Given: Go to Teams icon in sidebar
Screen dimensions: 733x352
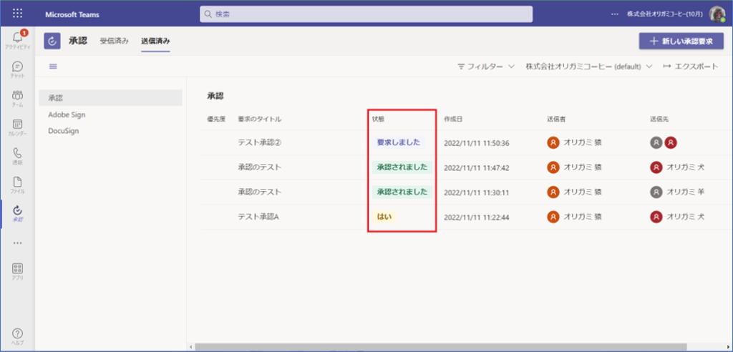Looking at the screenshot, I should point(18,98).
